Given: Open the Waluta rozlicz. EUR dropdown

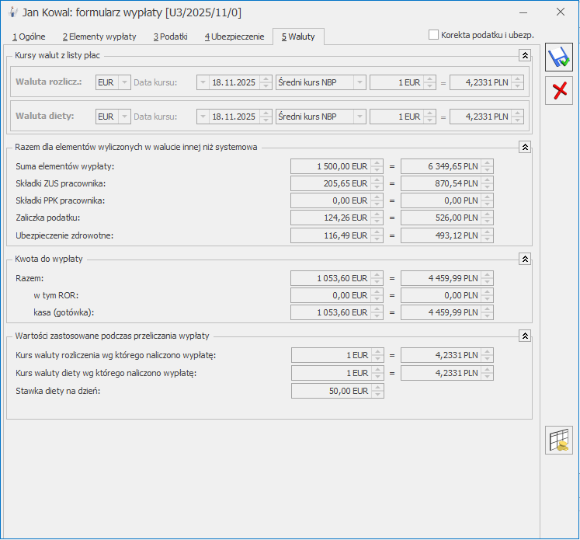Looking at the screenshot, I should click(x=124, y=82).
